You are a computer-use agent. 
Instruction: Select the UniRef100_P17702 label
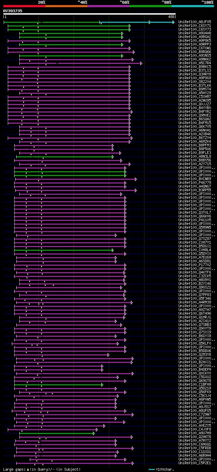pos(195,265)
